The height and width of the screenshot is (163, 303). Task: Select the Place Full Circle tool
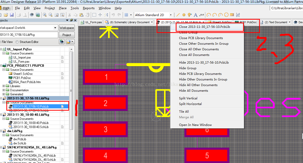coord(226,15)
